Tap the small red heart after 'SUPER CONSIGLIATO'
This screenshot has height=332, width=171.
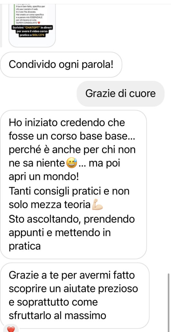point(38,22)
